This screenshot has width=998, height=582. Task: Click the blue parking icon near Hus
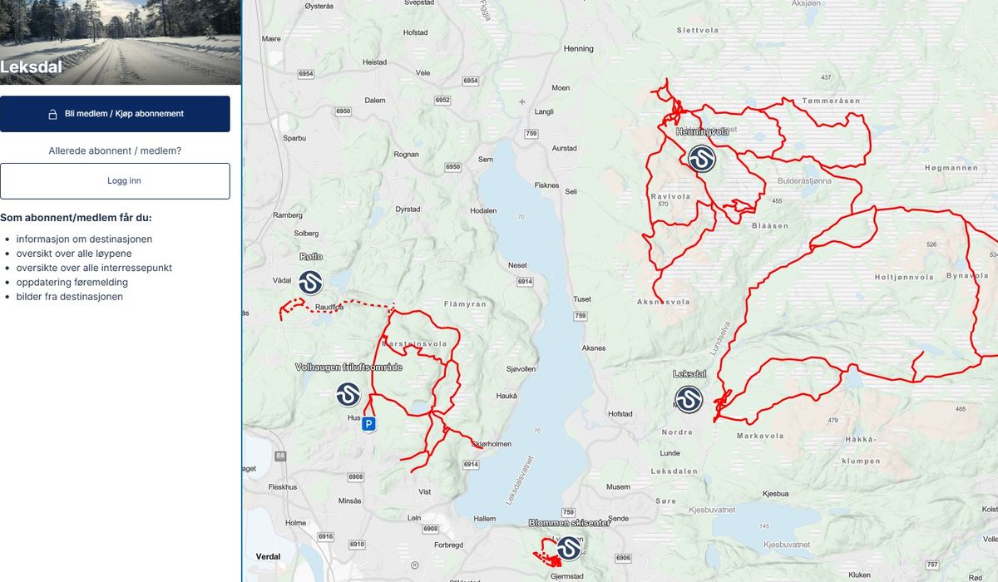tap(368, 424)
